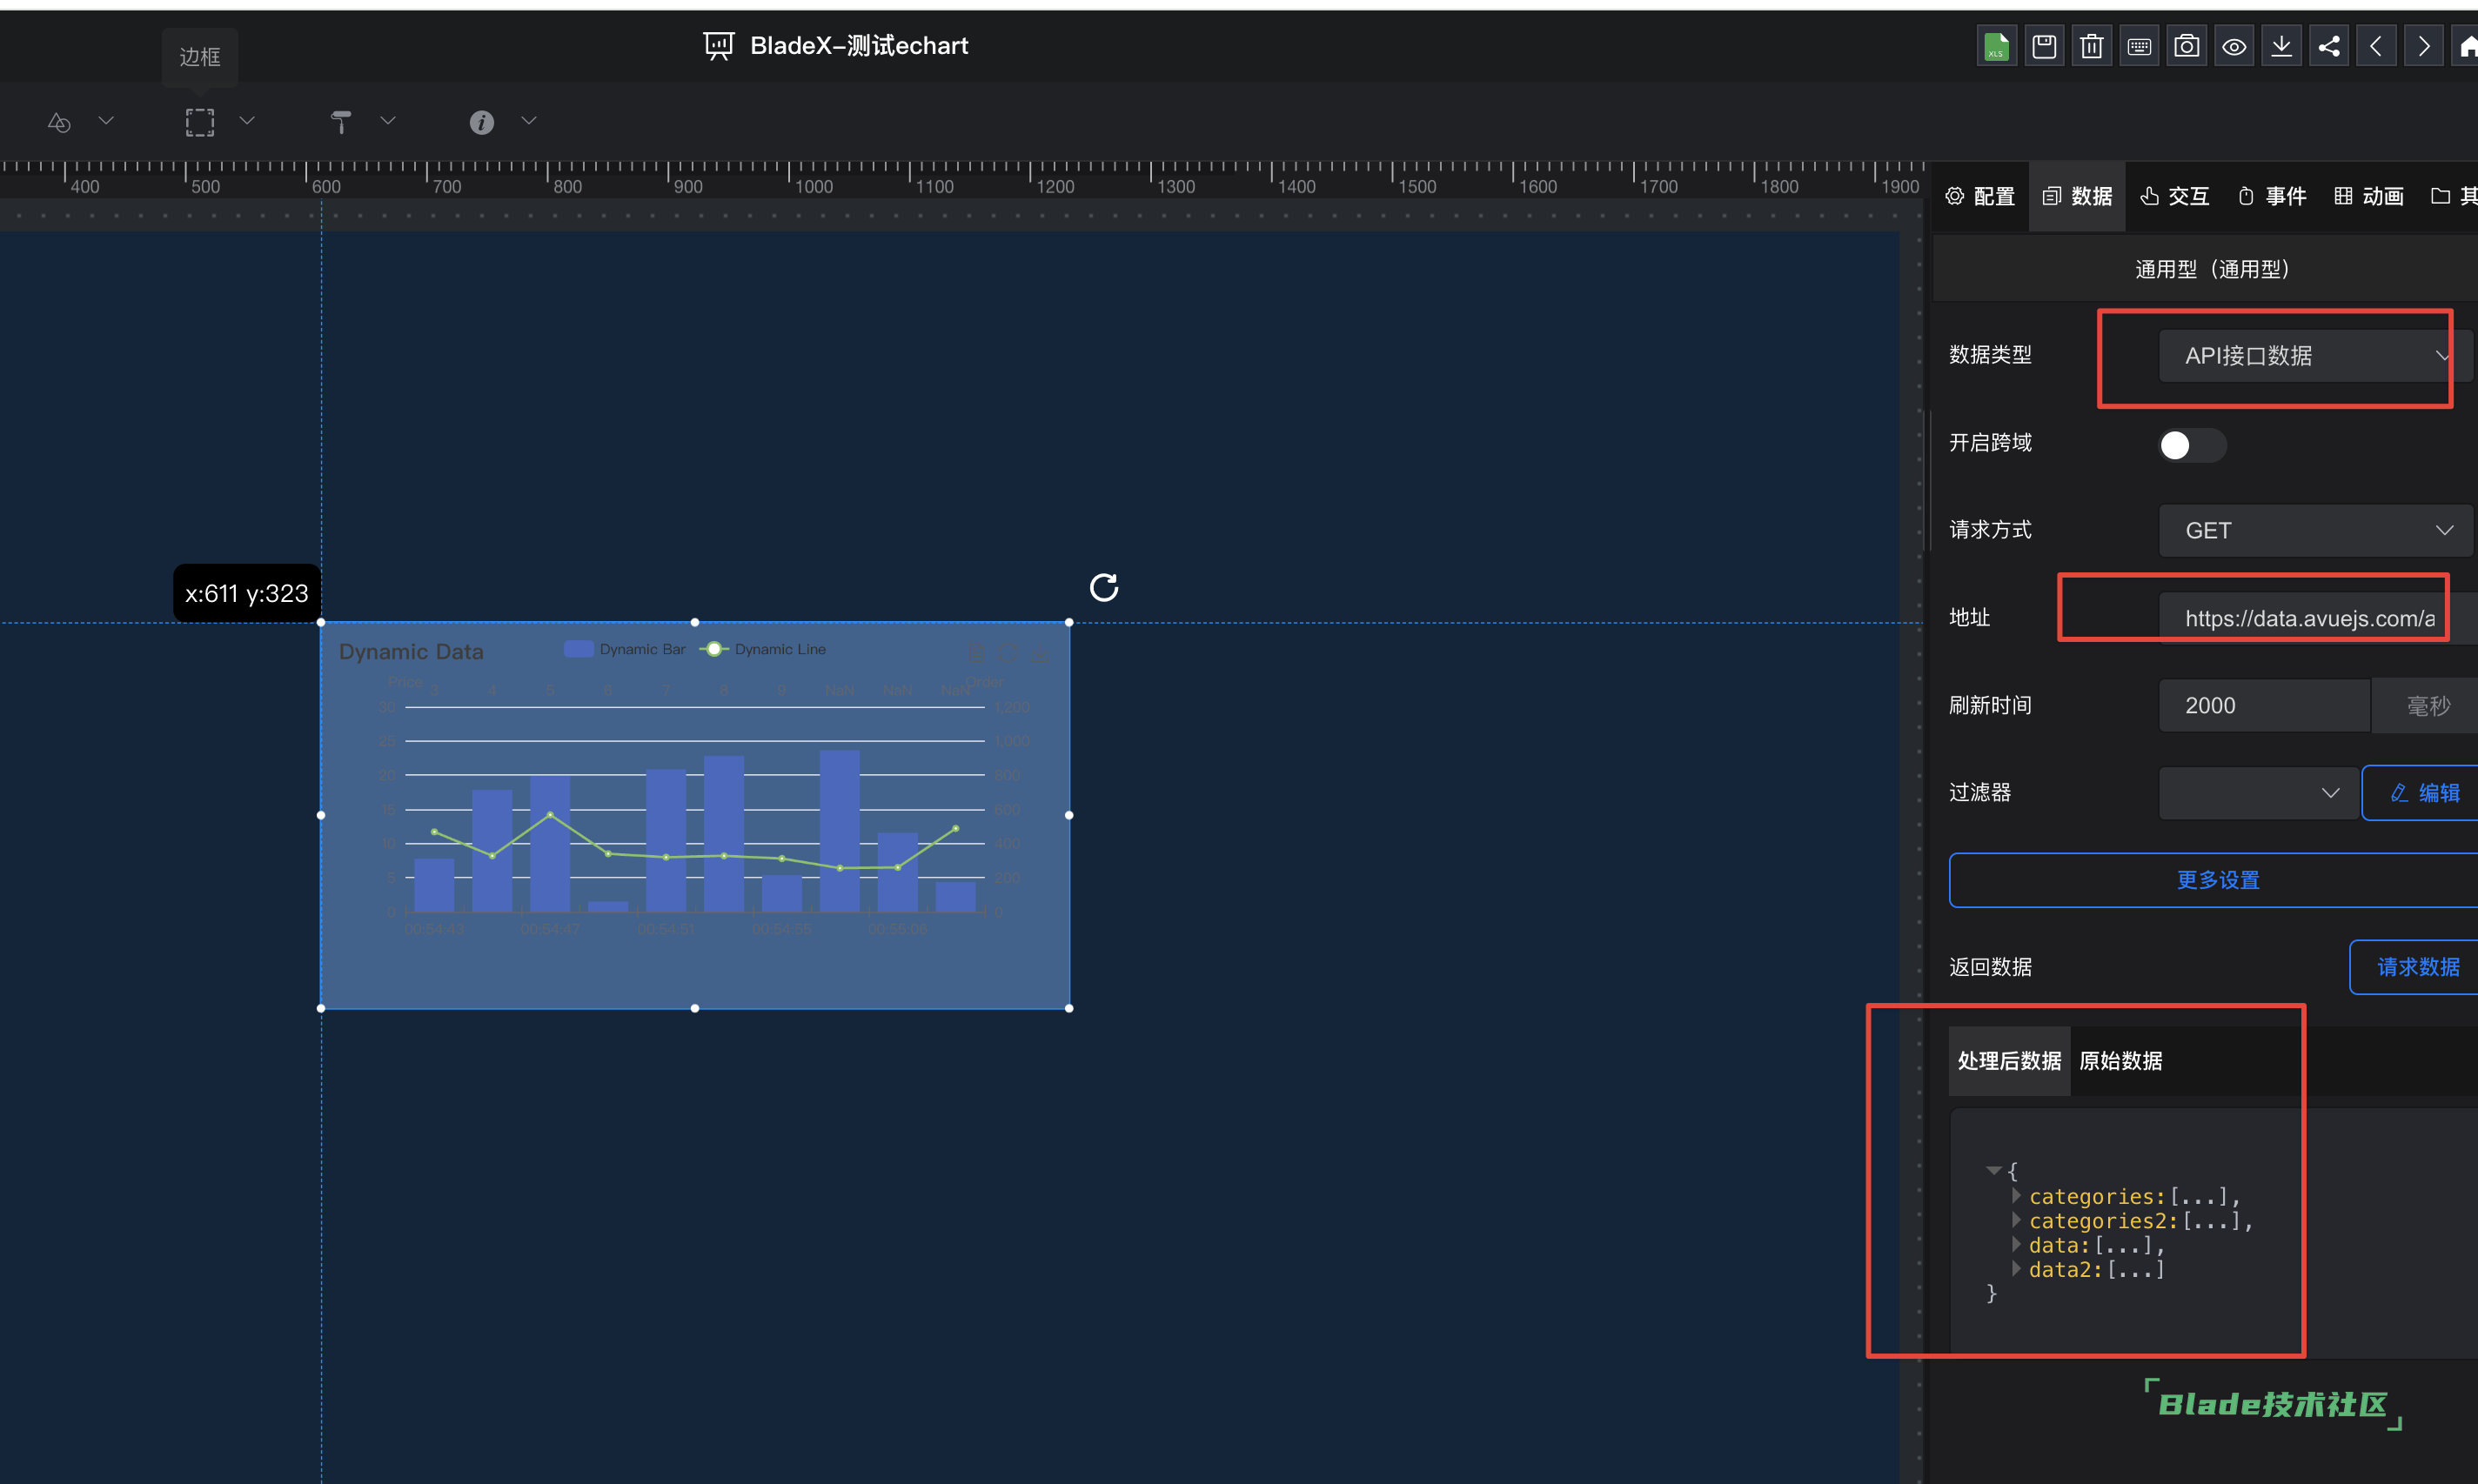Open the 请求方式 GET dropdown
Screen dimensions: 2478x1484
(x=2314, y=530)
